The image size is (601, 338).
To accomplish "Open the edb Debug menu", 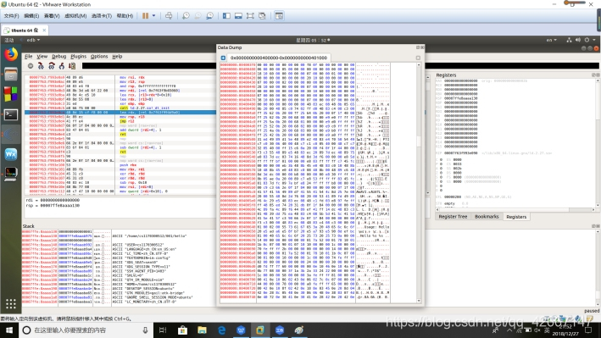I will click(58, 56).
